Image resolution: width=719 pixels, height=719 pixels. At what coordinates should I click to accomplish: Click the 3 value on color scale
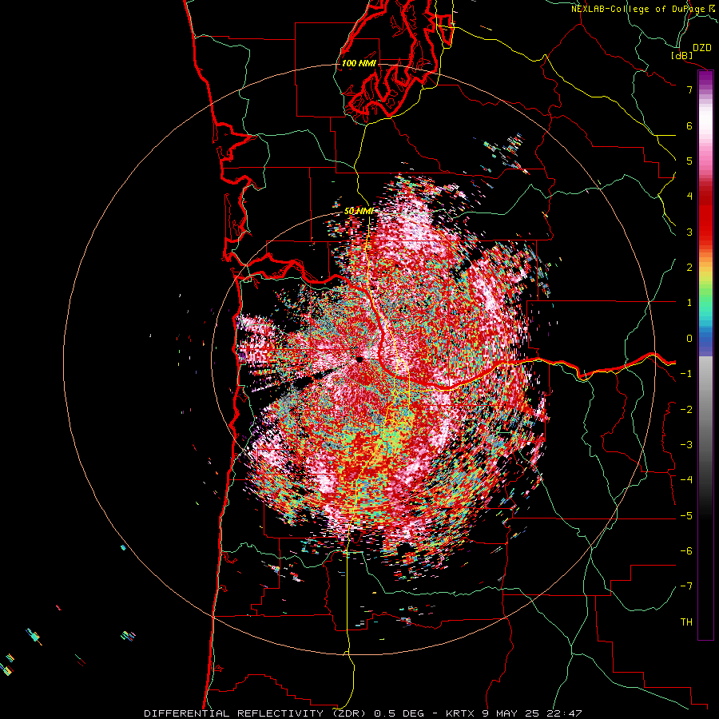pos(689,232)
